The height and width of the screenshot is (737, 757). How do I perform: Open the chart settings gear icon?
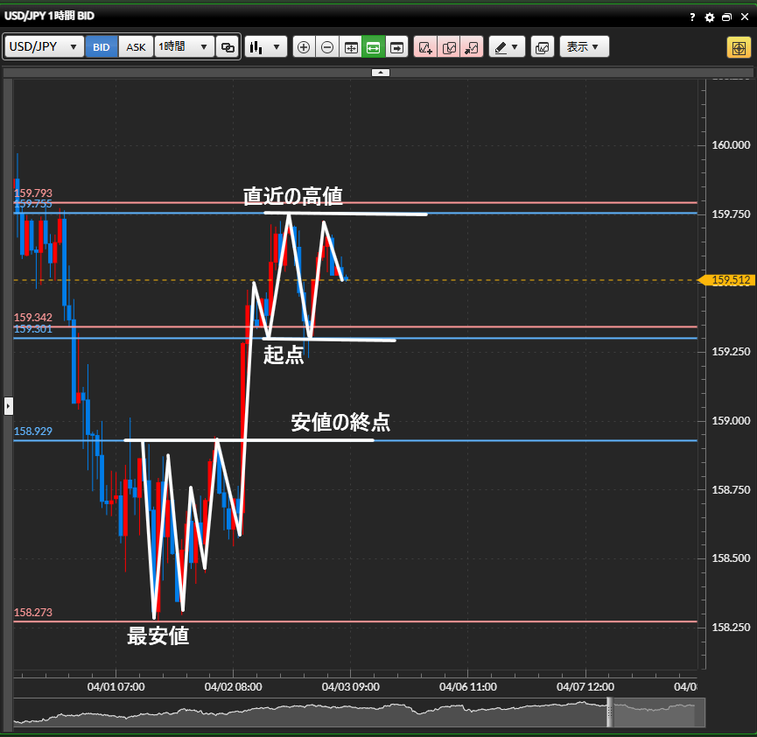pyautogui.click(x=709, y=17)
